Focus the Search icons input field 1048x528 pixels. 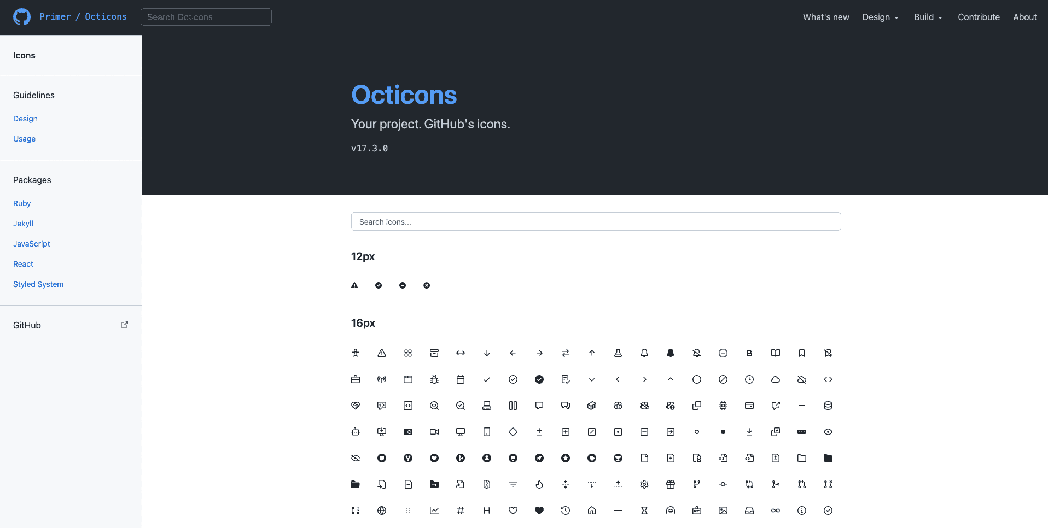tap(596, 221)
